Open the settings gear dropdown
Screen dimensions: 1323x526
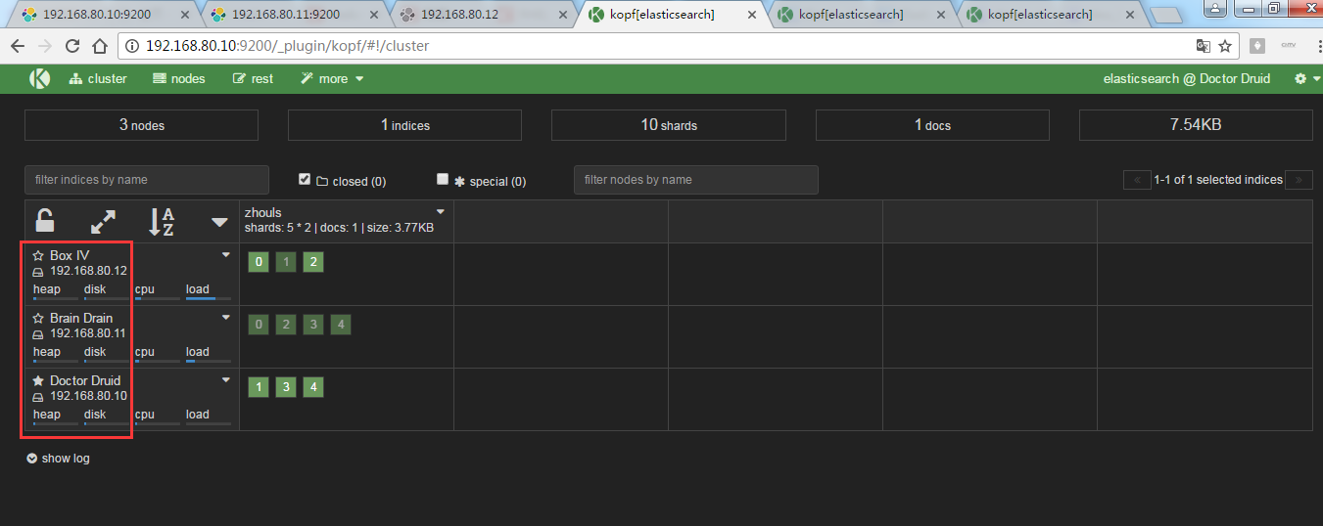(1306, 78)
